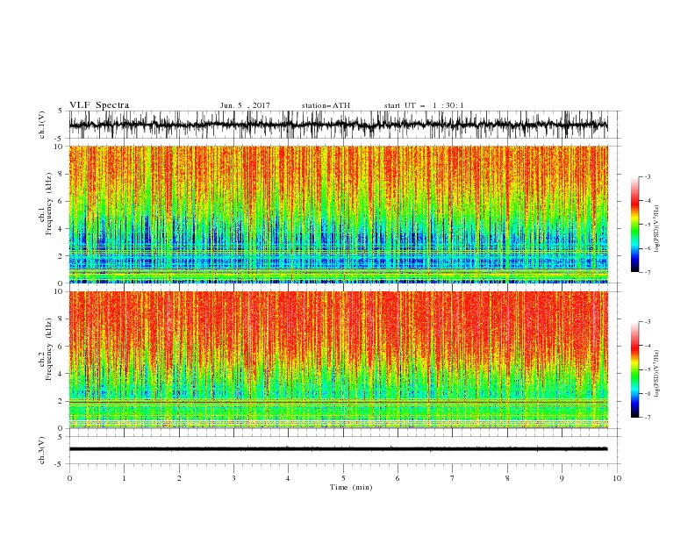695x537 pixels.
Task: Click the "-5" tick on the ch.3(V) axis
Action: (60, 464)
